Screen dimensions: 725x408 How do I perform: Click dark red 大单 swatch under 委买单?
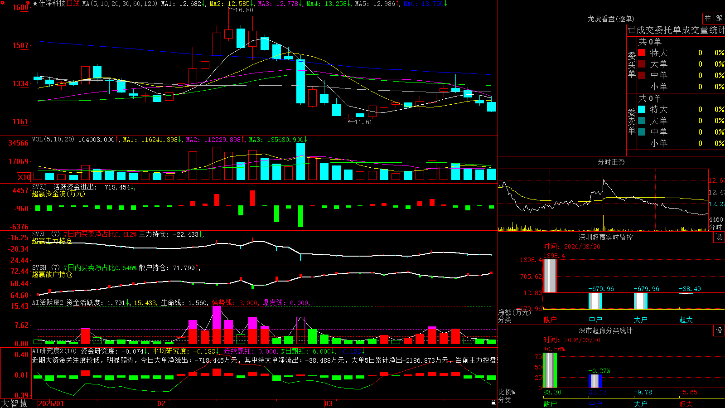pyautogui.click(x=642, y=64)
